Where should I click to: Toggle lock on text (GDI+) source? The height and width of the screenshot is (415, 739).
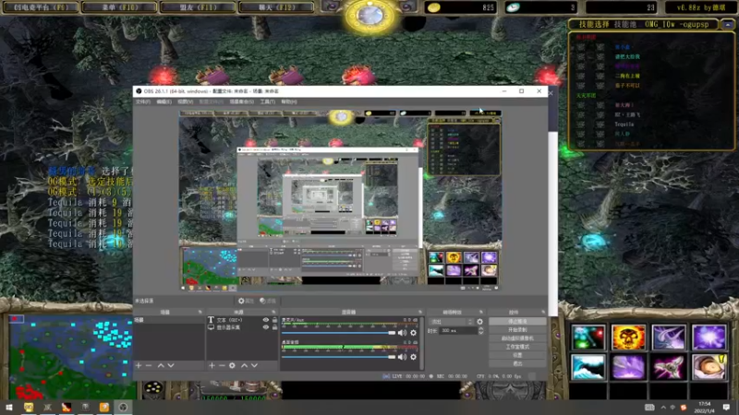point(274,320)
